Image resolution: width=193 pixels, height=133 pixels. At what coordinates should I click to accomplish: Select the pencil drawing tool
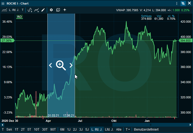tap(43, 10)
